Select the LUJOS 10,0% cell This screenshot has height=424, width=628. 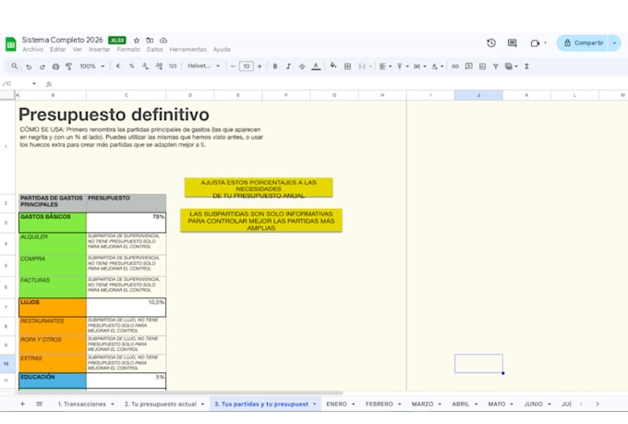pyautogui.click(x=127, y=308)
